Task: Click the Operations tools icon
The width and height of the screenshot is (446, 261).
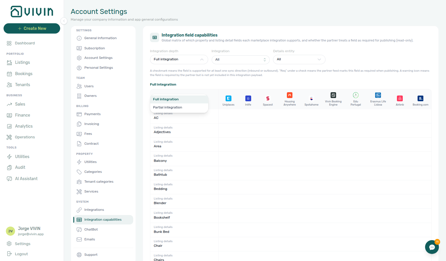Action: [x=9, y=137]
